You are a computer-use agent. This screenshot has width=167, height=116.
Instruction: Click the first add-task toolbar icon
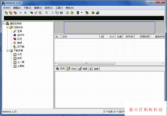6,13
